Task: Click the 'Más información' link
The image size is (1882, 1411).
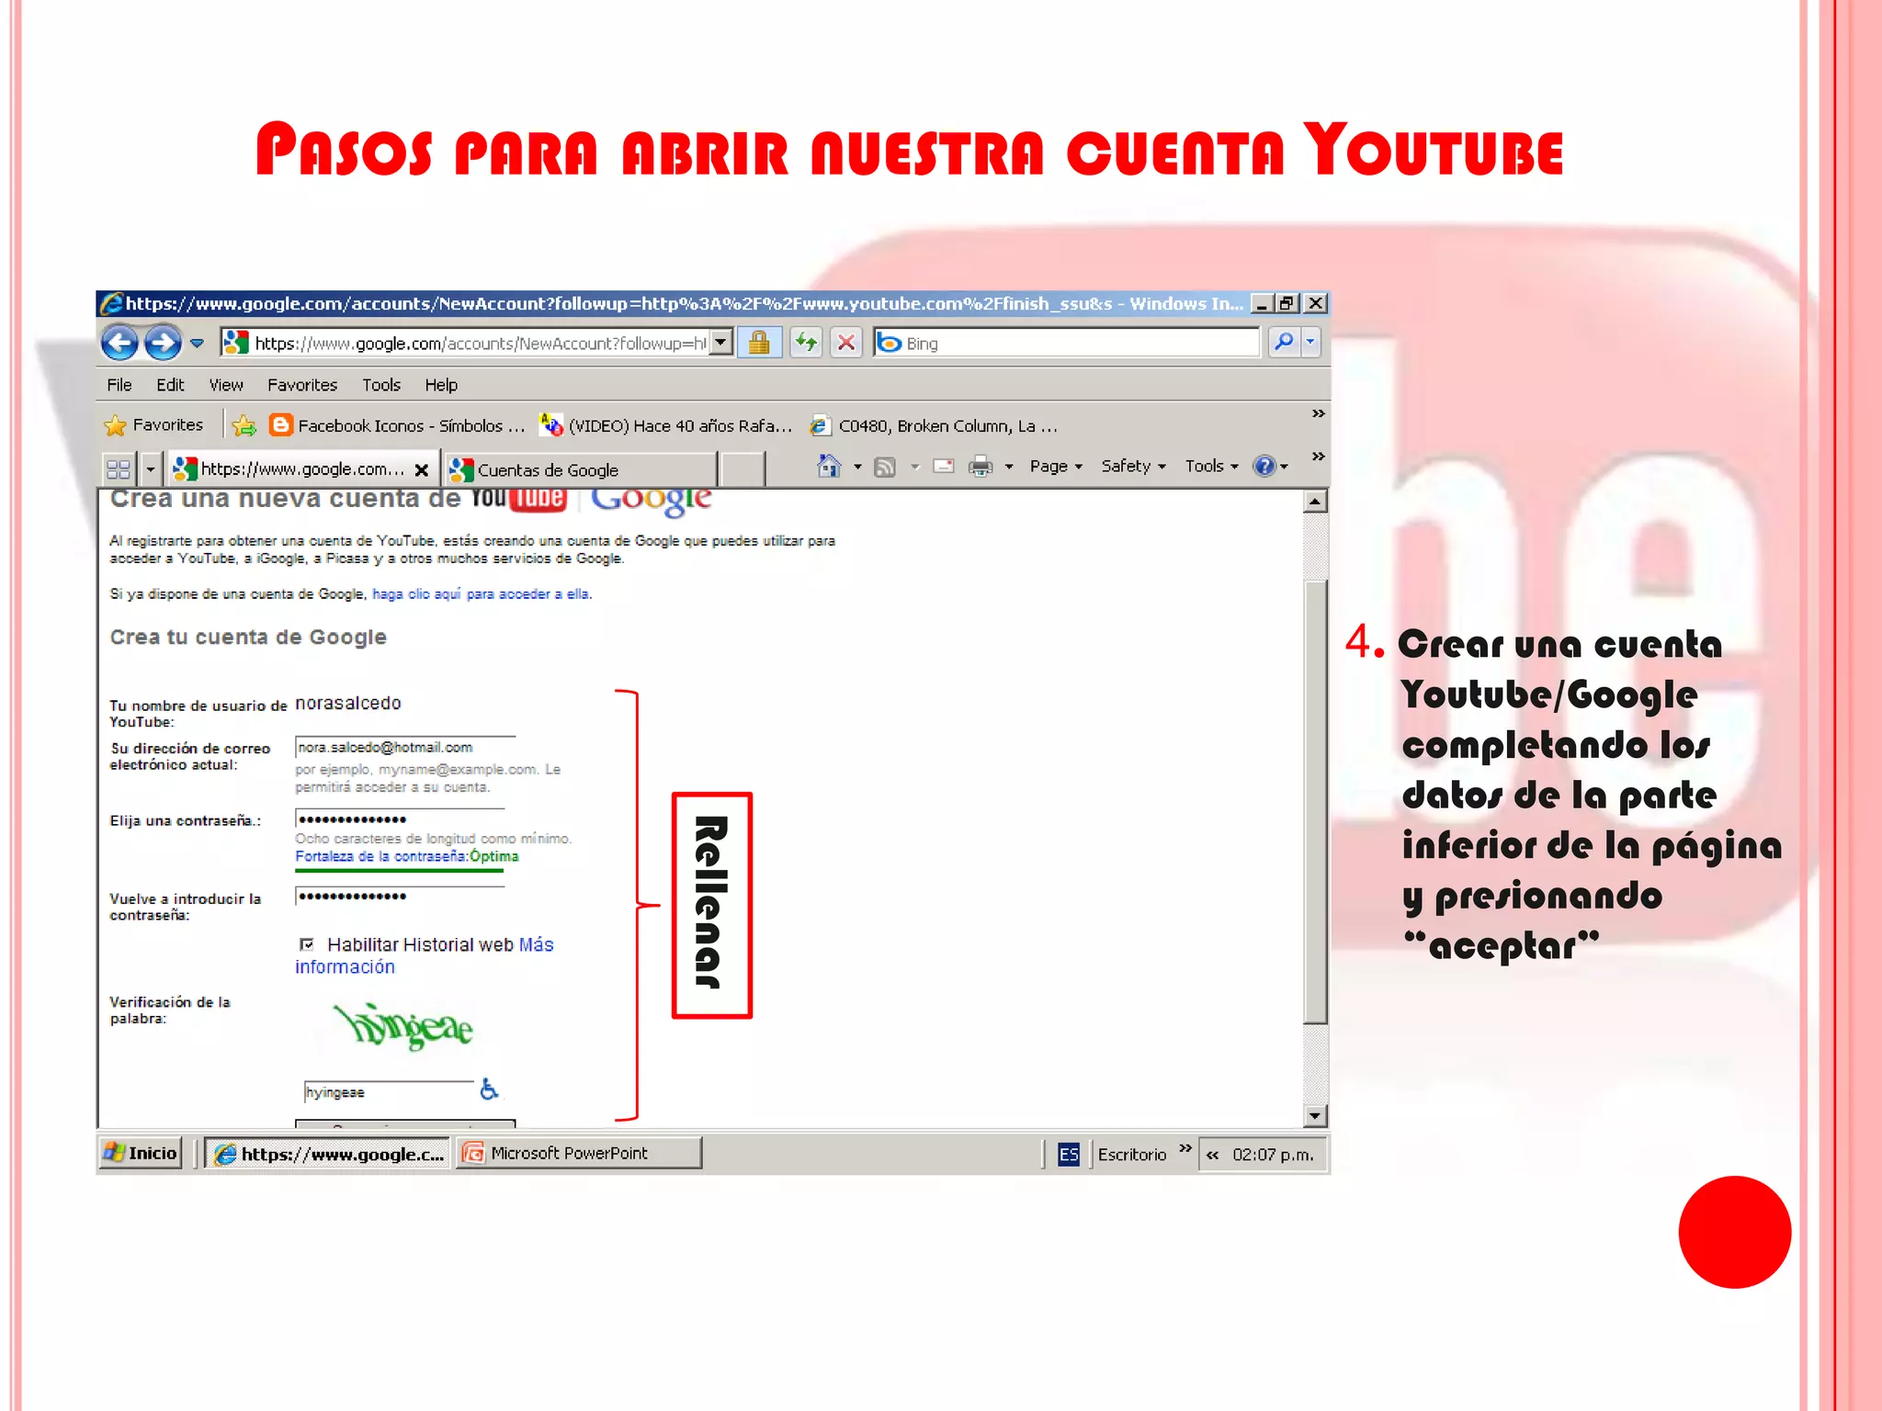Action: 424,955
